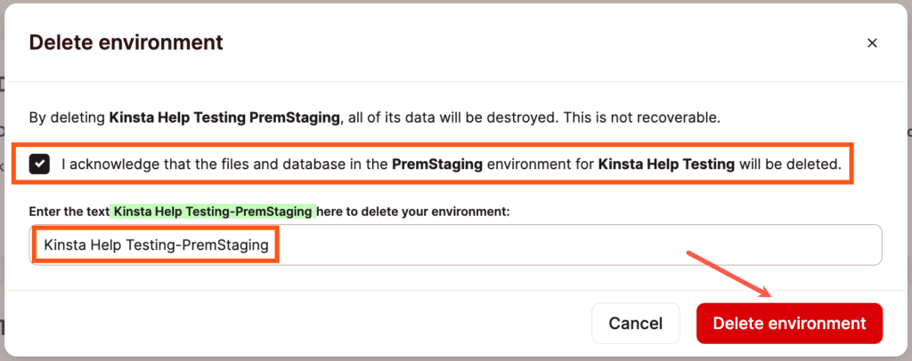Click bold "Kinsta Help Testing" in acknowledgment line

[666, 164]
